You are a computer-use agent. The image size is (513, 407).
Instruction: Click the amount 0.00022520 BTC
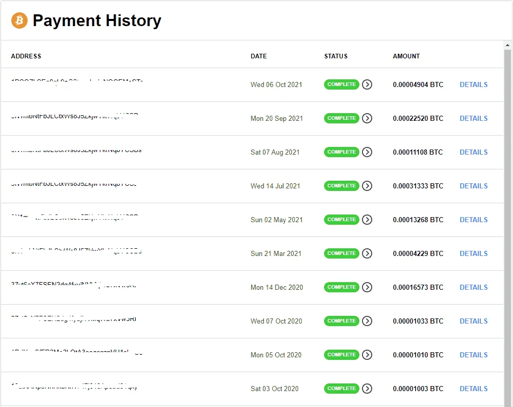tap(418, 118)
